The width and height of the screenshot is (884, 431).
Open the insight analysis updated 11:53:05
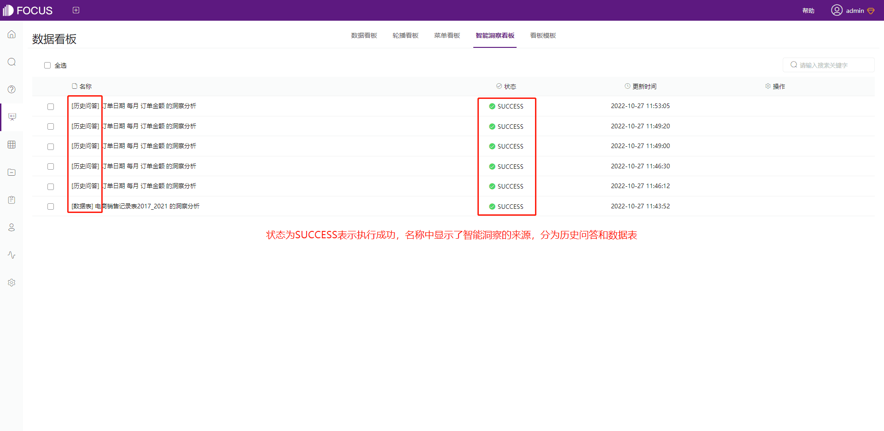[x=134, y=106]
